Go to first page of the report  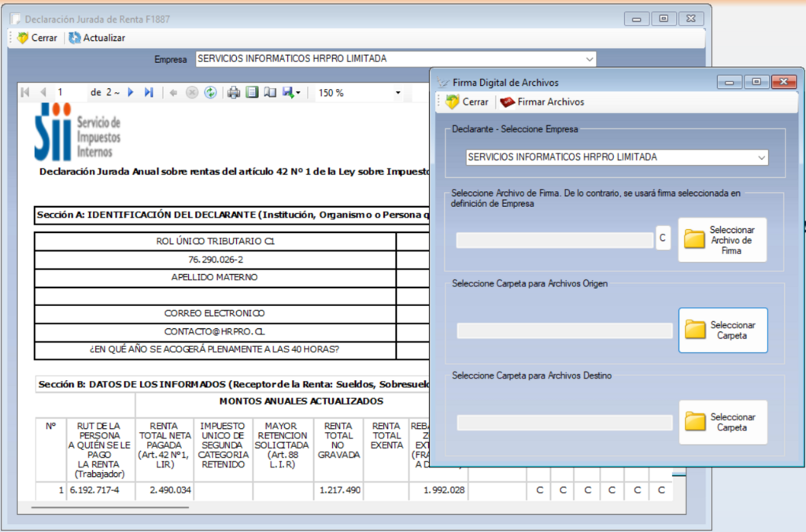click(x=25, y=93)
